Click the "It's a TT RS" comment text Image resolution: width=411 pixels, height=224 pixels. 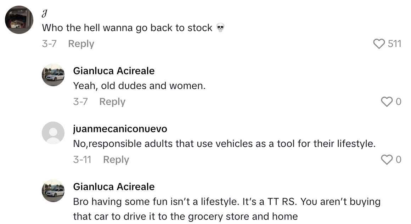coord(227,202)
